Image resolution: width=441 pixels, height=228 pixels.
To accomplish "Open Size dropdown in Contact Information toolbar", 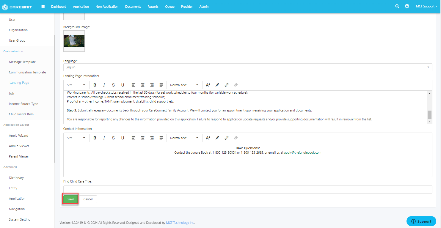I will (x=76, y=138).
